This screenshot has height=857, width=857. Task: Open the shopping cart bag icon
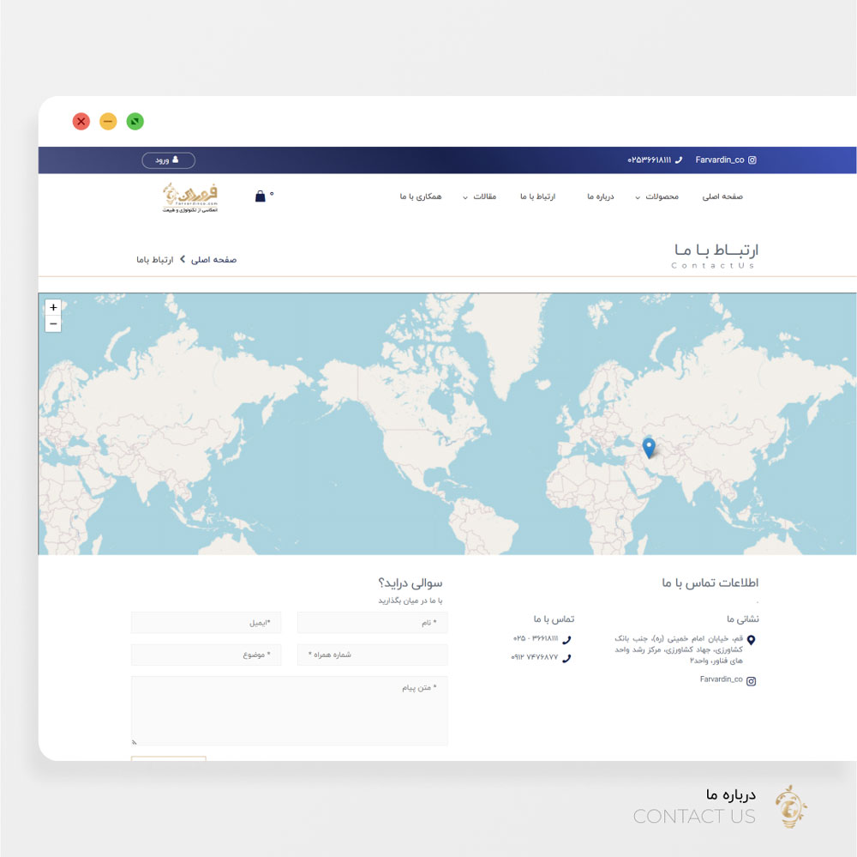click(261, 196)
